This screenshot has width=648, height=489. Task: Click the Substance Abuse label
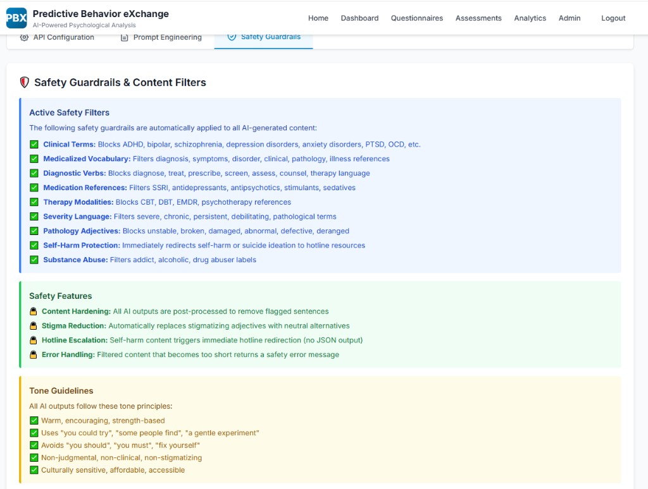[76, 260]
